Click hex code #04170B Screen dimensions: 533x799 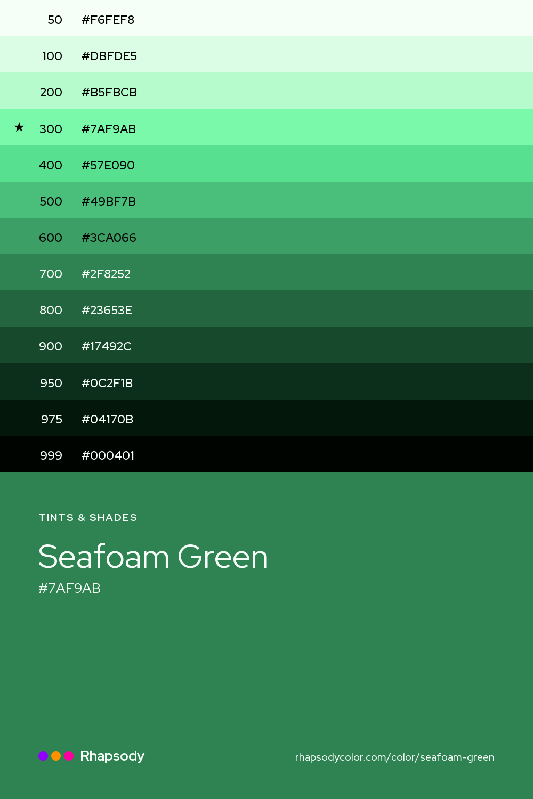[107, 419]
